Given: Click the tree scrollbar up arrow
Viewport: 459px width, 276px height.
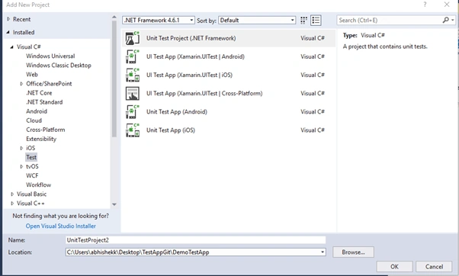Looking at the screenshot, I should coord(114,18).
